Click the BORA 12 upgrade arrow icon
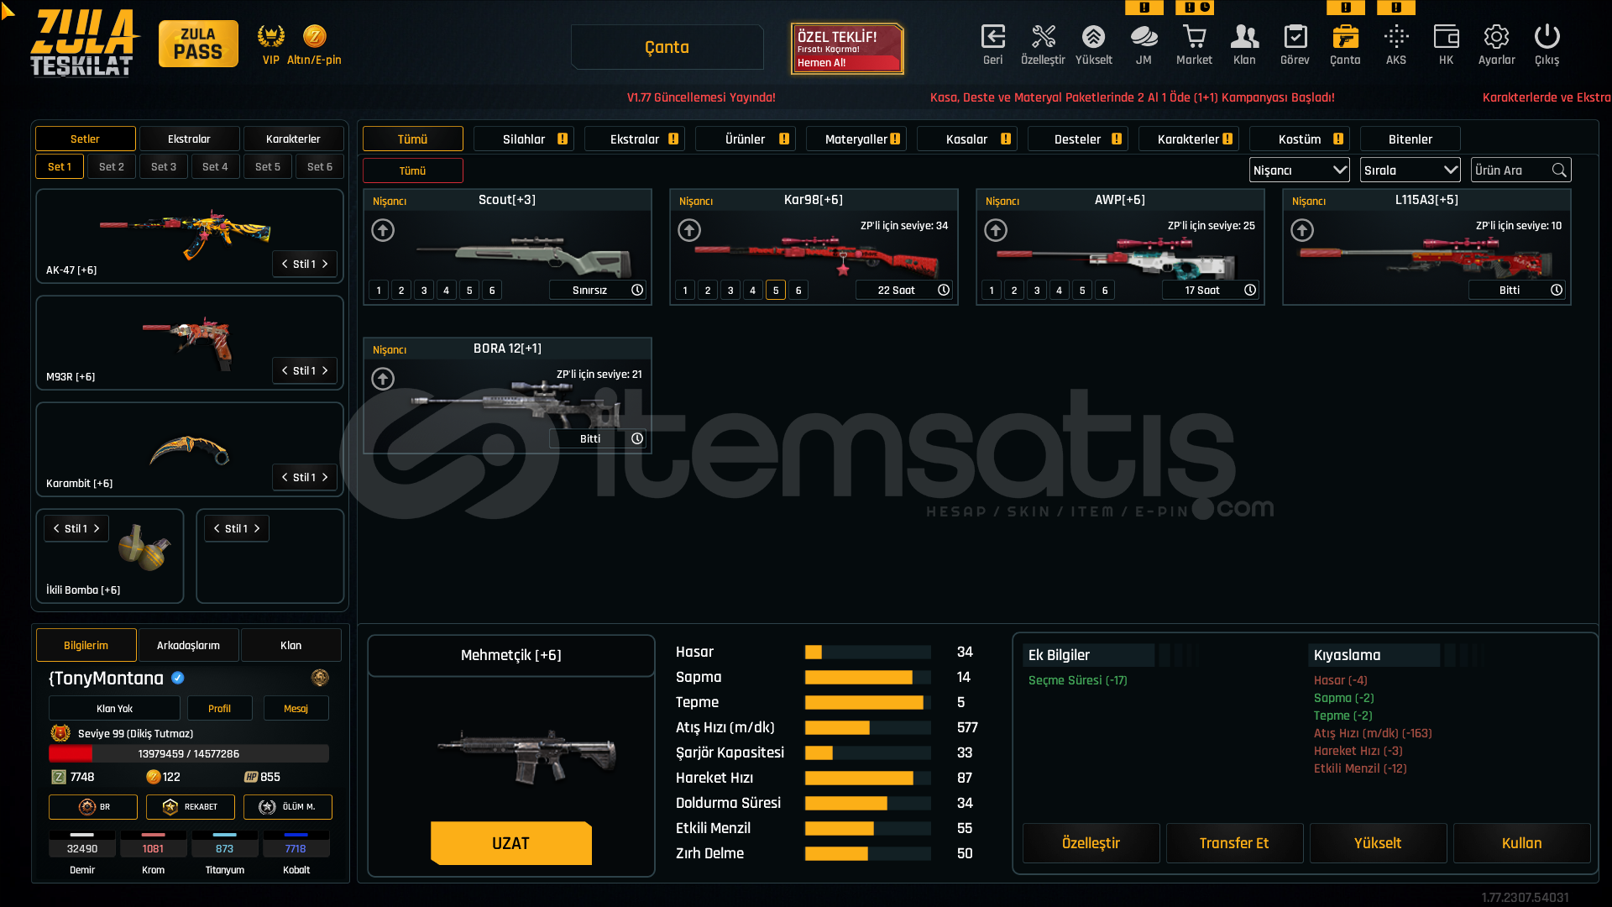Screen dimensions: 1612x907 (x=383, y=379)
